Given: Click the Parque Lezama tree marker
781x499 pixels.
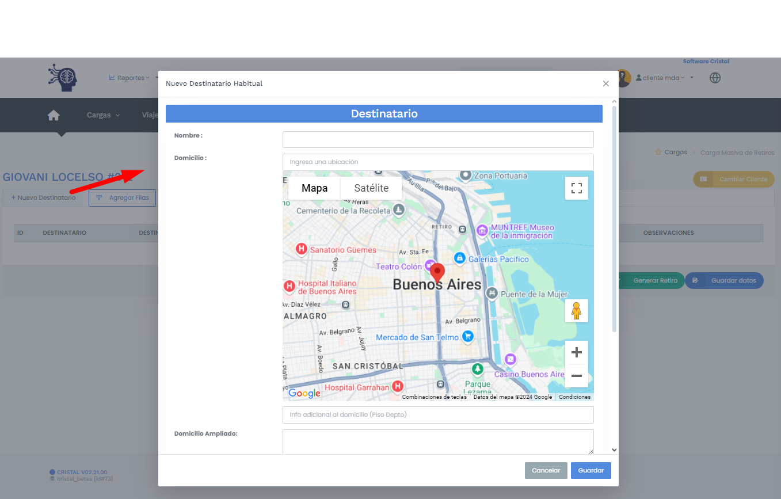Looking at the screenshot, I should coord(477,369).
